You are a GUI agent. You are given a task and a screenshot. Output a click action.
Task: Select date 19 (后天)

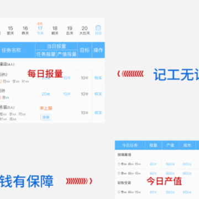coord(70,30)
